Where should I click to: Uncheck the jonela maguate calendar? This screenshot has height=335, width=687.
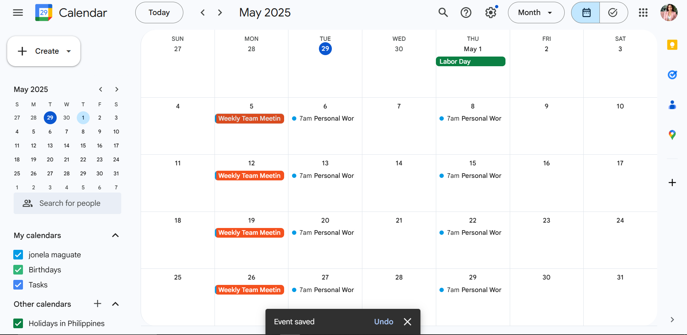pyautogui.click(x=18, y=254)
